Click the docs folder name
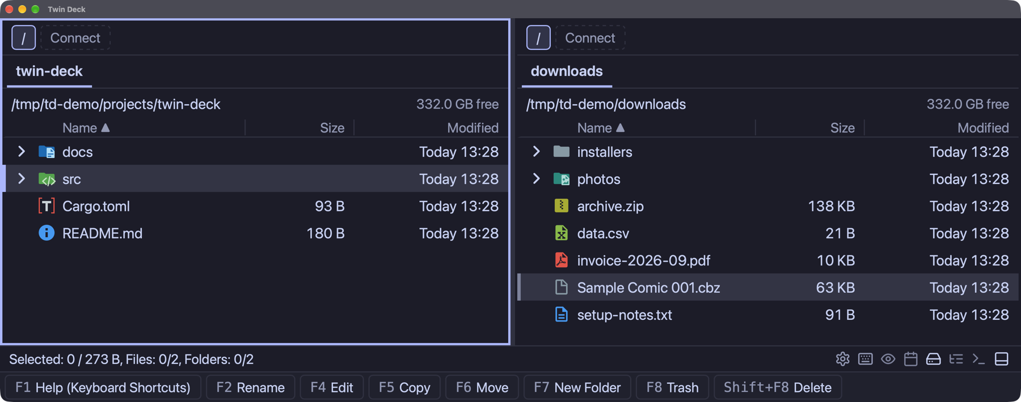Image resolution: width=1021 pixels, height=402 pixels. point(77,152)
